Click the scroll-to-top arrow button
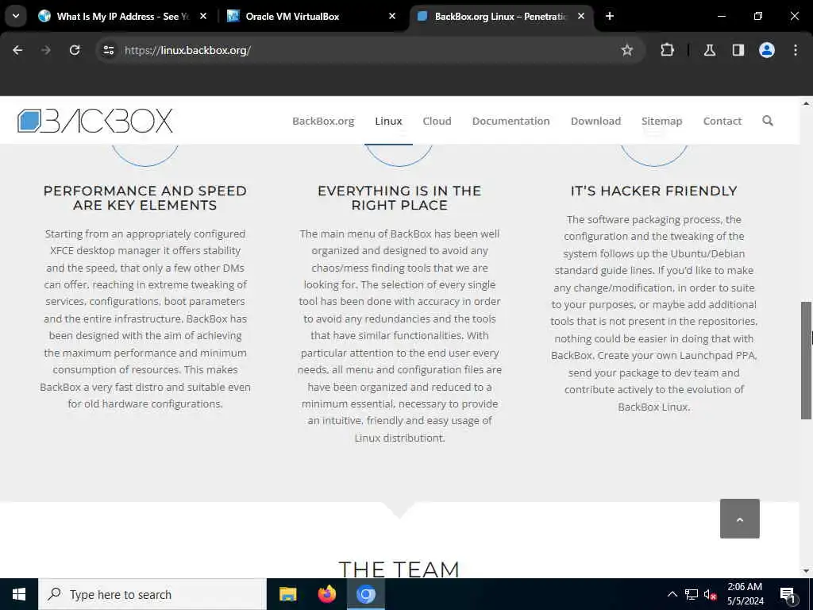 (x=740, y=519)
